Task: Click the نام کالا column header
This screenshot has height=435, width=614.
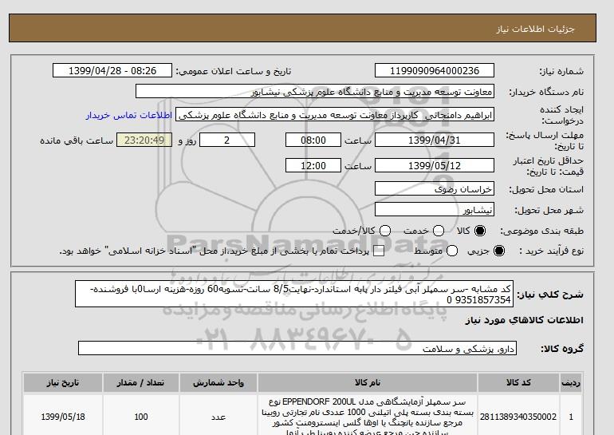Action: point(368,382)
